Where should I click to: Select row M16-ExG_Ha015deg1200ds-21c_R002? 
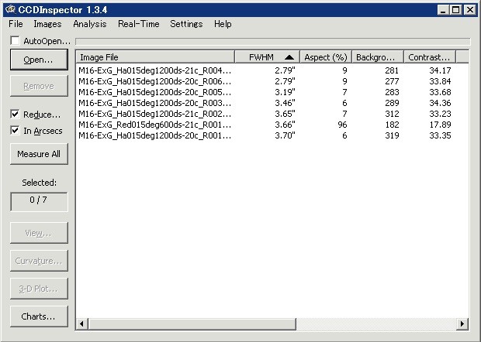(x=272, y=114)
